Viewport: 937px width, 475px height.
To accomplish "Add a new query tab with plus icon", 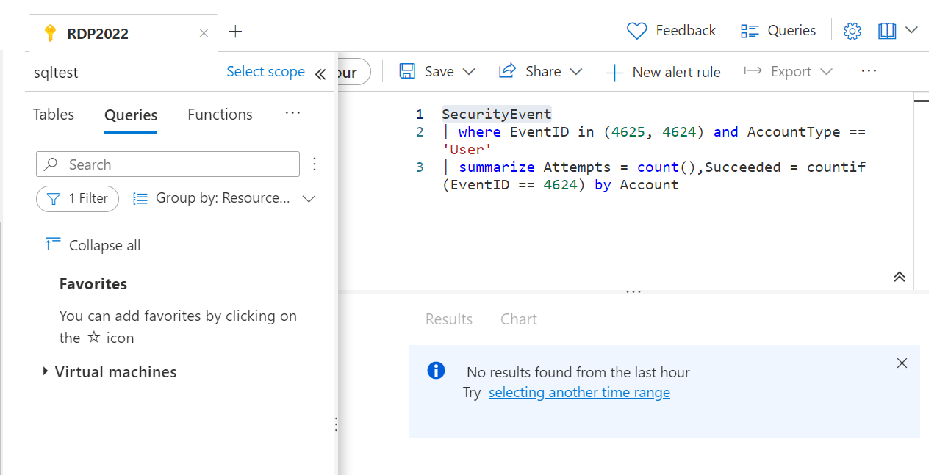I will click(x=235, y=32).
